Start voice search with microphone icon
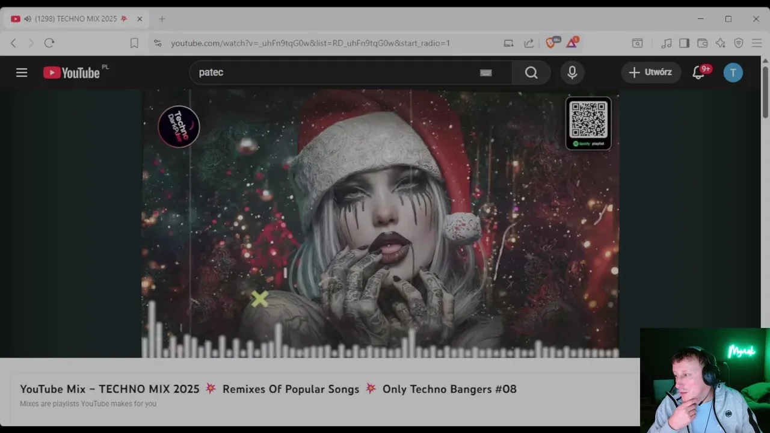Image resolution: width=770 pixels, height=433 pixels. click(x=572, y=73)
